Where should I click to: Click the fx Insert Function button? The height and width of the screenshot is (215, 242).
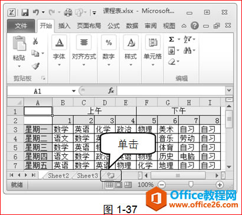111,90
